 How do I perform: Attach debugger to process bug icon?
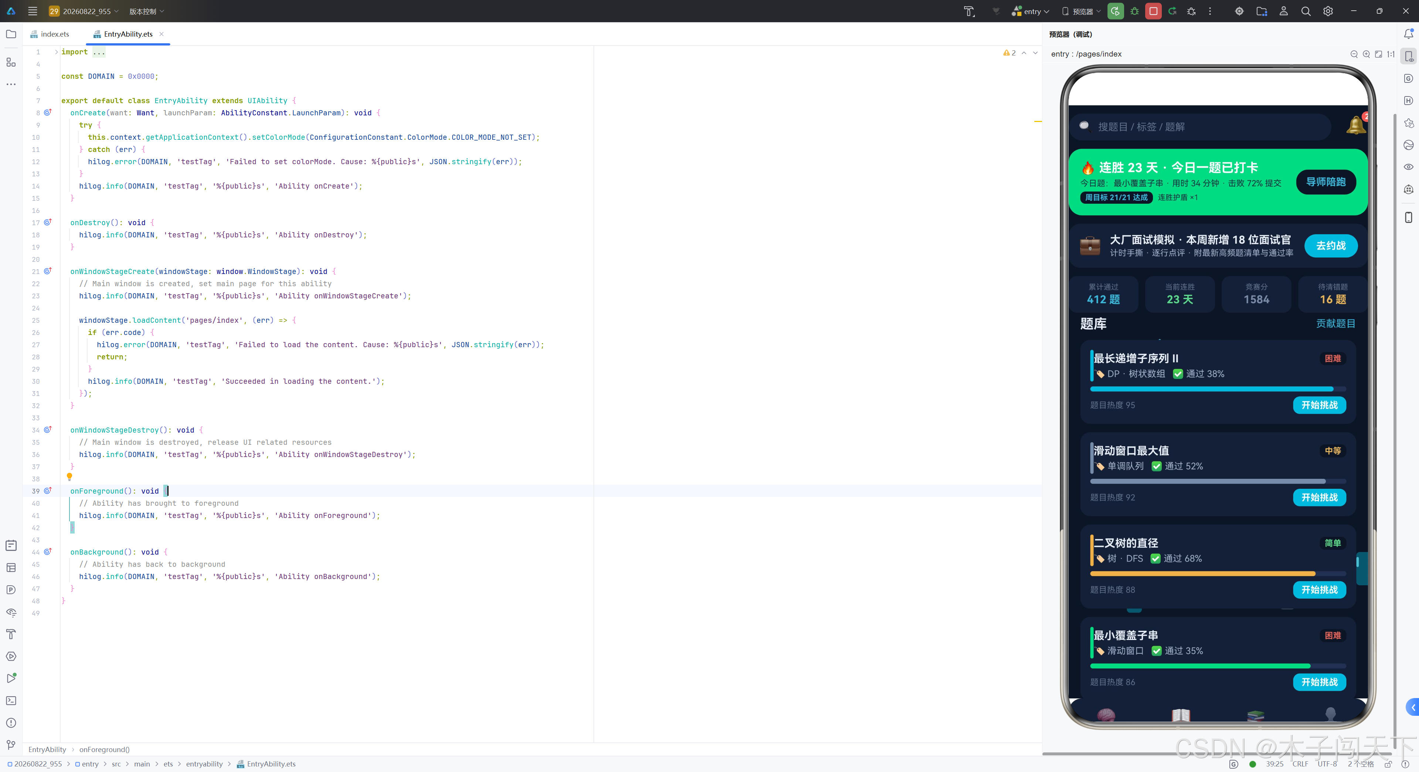(x=1191, y=11)
